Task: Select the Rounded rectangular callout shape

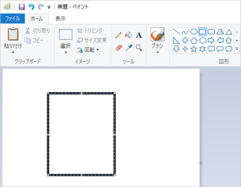Action: pos(212,49)
